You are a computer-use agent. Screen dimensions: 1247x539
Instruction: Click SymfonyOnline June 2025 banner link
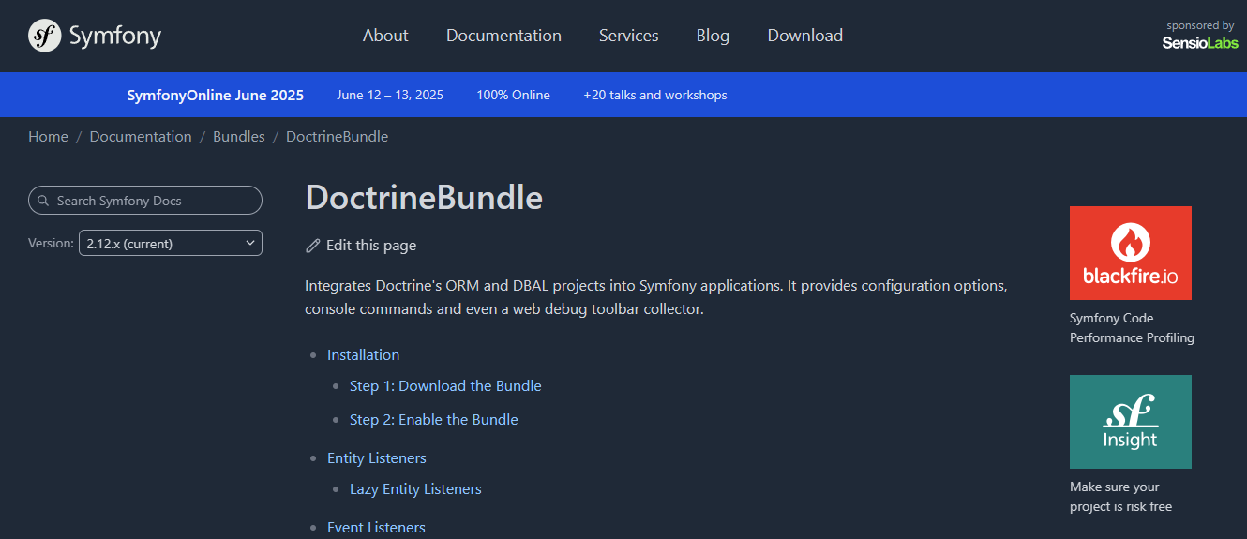coord(216,95)
